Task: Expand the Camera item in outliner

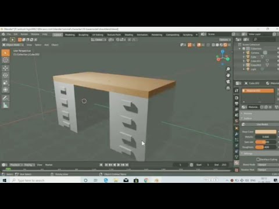Action: point(244,53)
